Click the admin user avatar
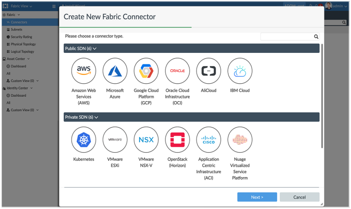The height and width of the screenshot is (209, 351). (328, 6)
